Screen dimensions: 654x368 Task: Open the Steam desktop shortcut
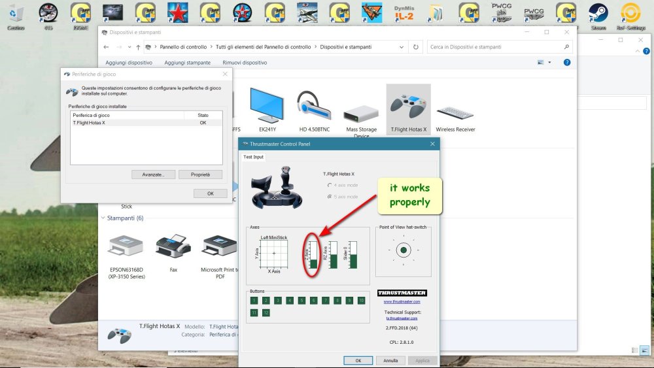click(x=598, y=14)
